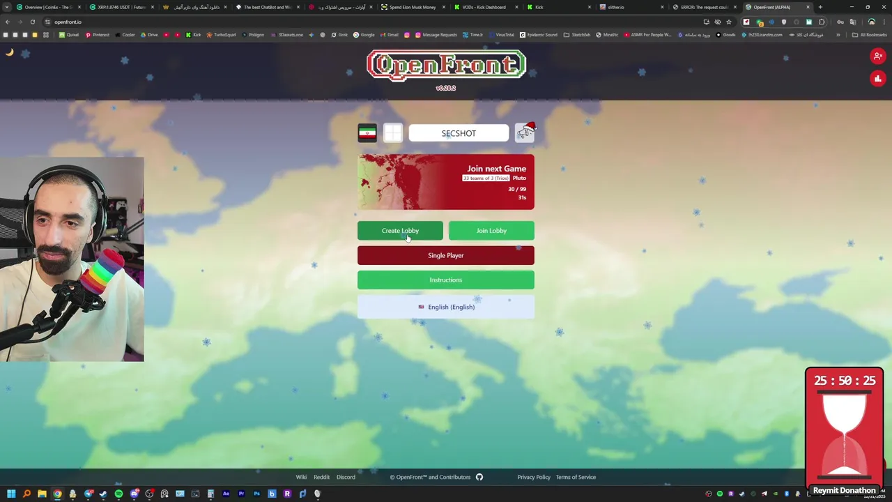Open Premiere Pro from the taskbar

pos(241,494)
